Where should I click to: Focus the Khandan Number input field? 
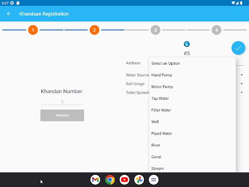[62, 102]
